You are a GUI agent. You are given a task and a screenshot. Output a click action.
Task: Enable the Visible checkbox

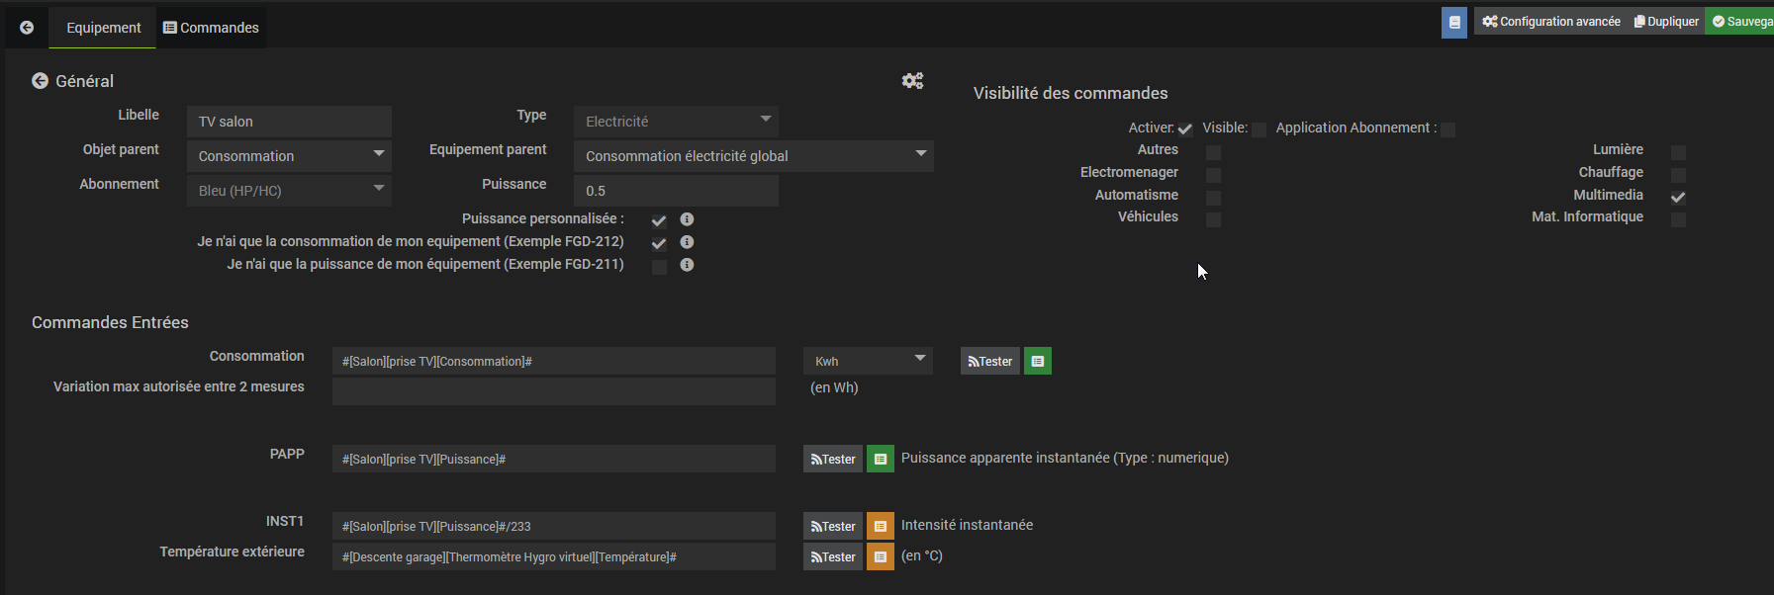1259,129
